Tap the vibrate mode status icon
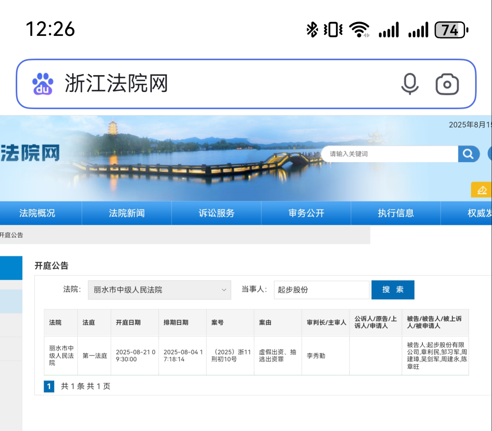This screenshot has width=492, height=431. [333, 30]
